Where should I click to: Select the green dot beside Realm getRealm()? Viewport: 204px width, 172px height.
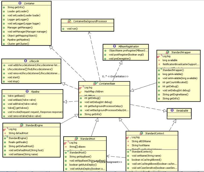pyautogui.click(x=5, y=142)
